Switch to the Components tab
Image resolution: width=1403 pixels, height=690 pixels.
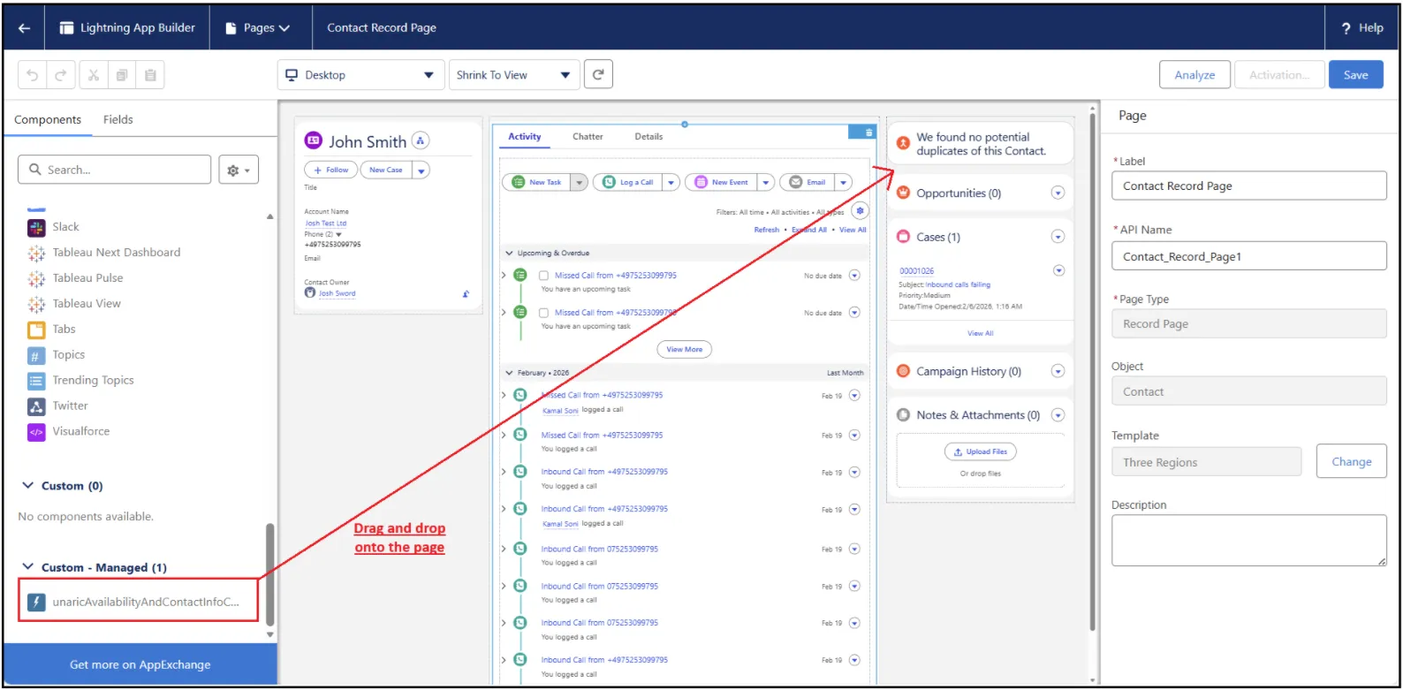(48, 120)
